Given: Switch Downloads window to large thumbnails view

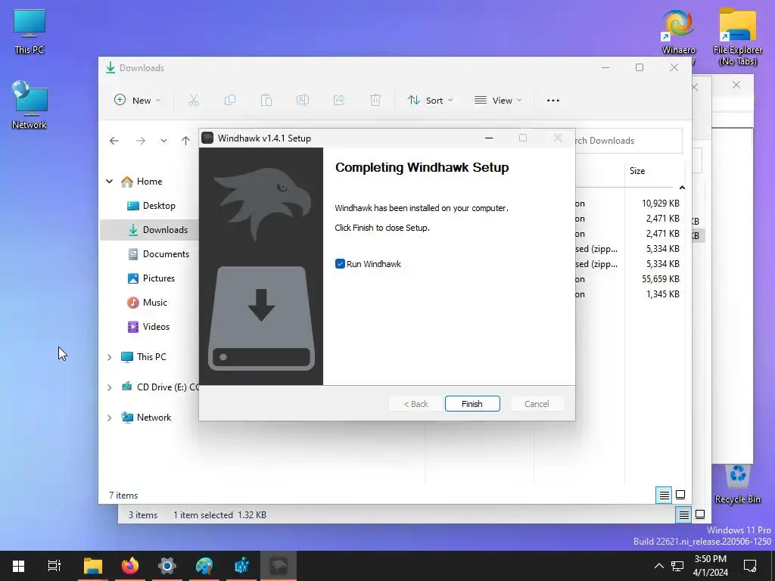Looking at the screenshot, I should pos(680,495).
